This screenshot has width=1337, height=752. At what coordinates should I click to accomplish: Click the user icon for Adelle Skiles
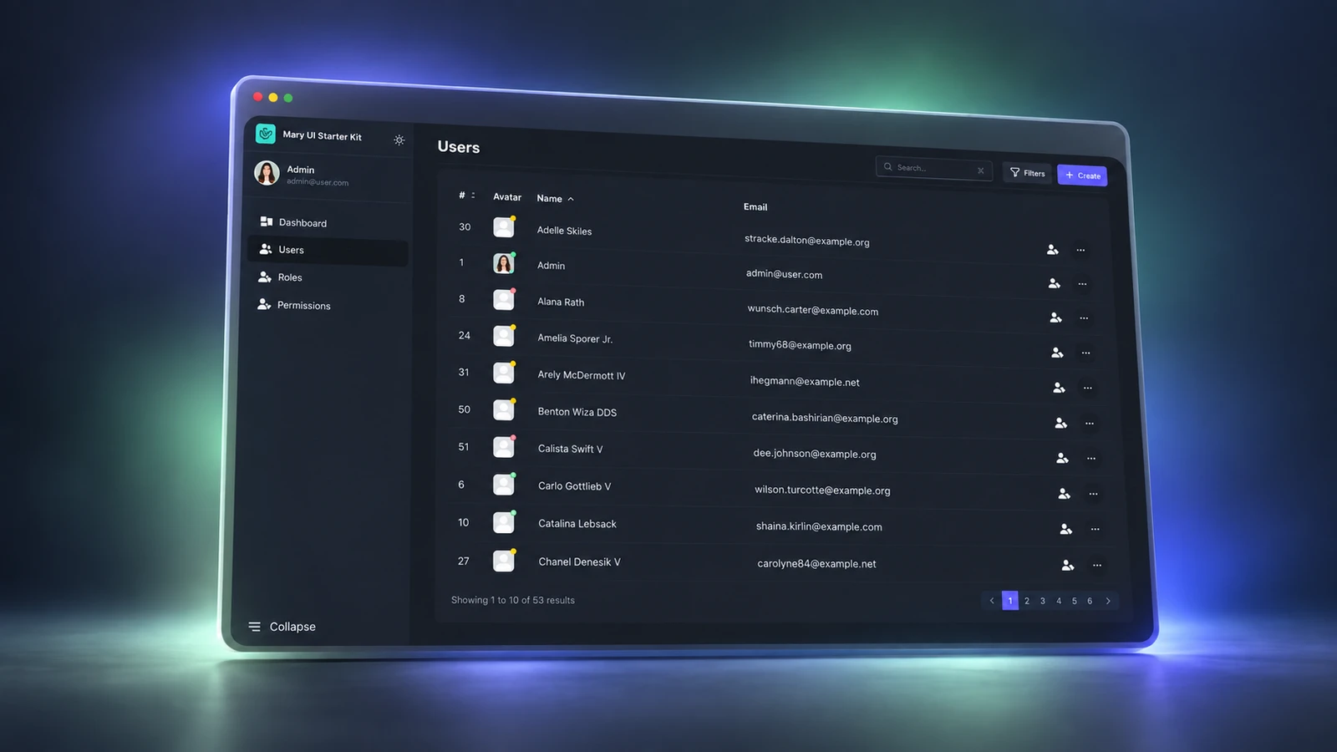[x=1053, y=250]
